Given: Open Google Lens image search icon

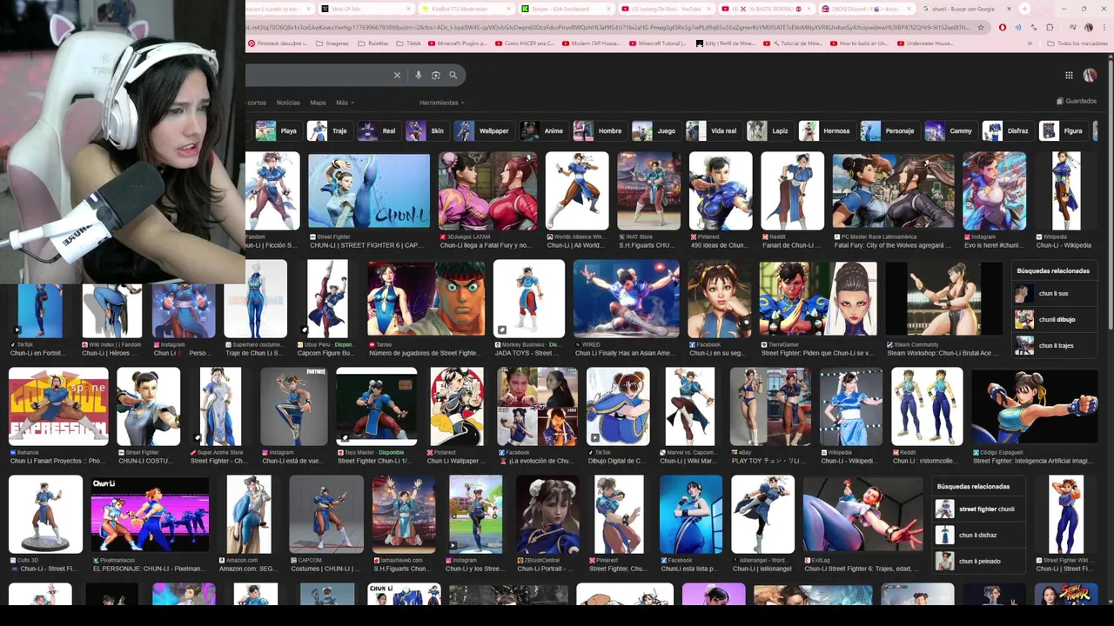Looking at the screenshot, I should (x=436, y=76).
